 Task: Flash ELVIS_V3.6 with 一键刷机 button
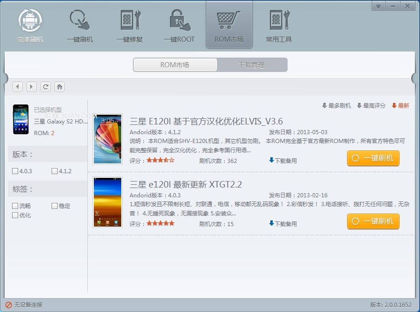coord(373,158)
